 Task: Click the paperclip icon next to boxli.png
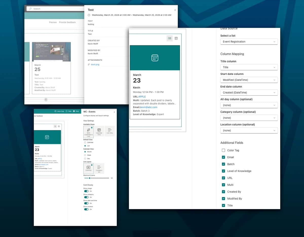pyautogui.click(x=89, y=65)
